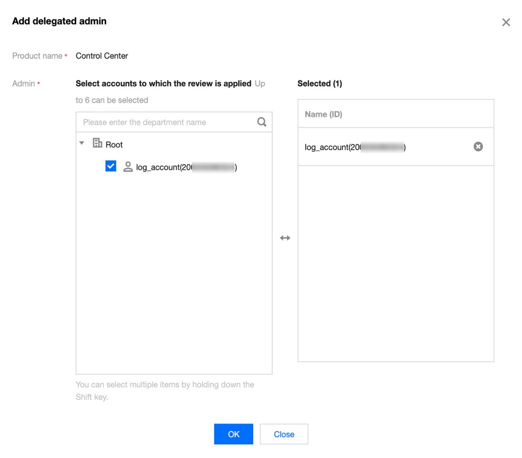Confirm with the OK button

233,434
